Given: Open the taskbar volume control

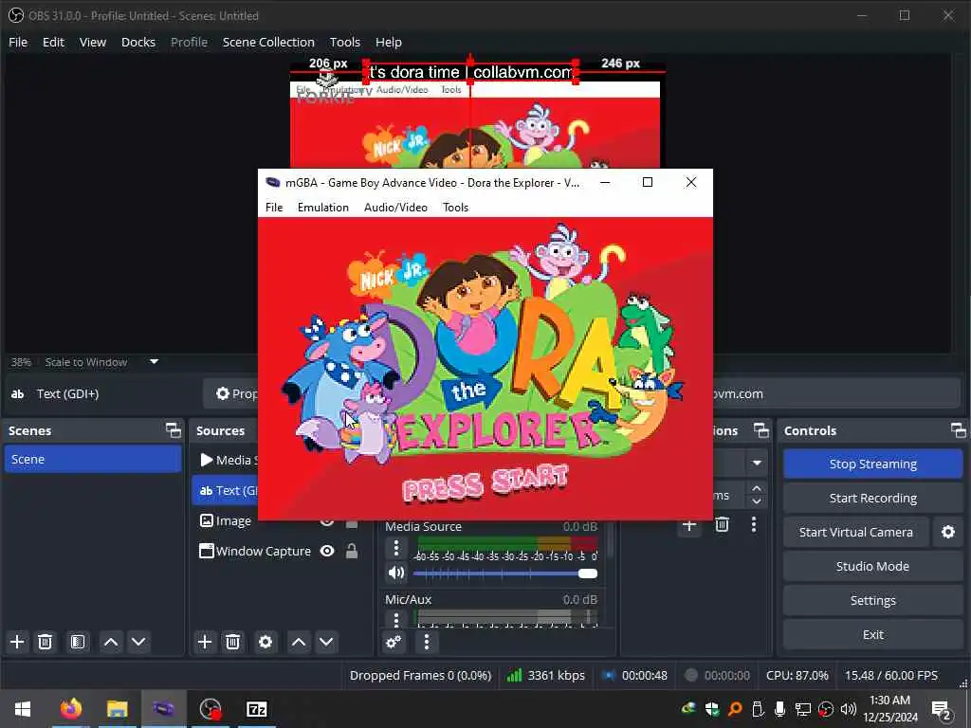Looking at the screenshot, I should coord(848,709).
